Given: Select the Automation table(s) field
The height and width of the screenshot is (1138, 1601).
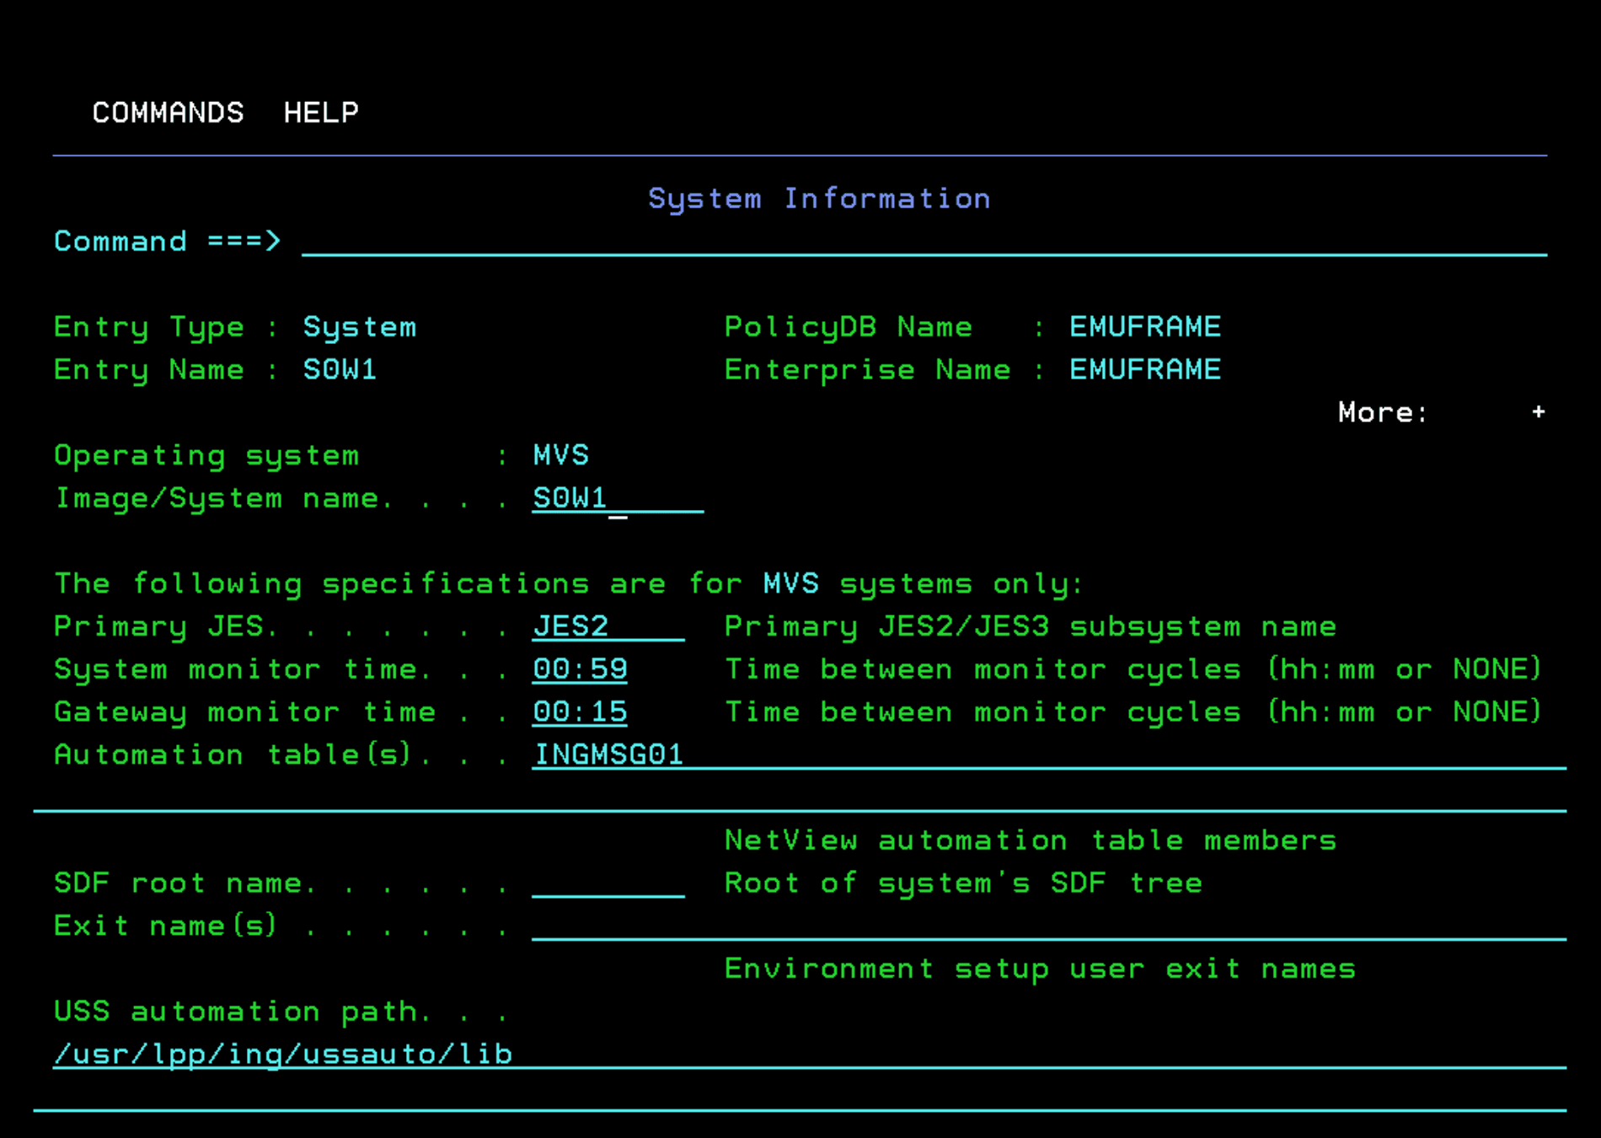Looking at the screenshot, I should click(x=758, y=754).
